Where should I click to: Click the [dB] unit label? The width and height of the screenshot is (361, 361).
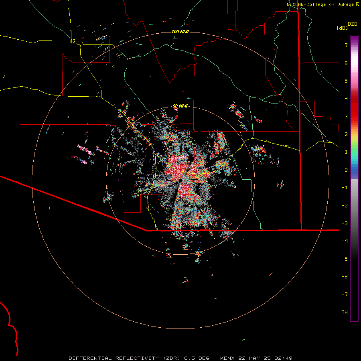(343, 28)
